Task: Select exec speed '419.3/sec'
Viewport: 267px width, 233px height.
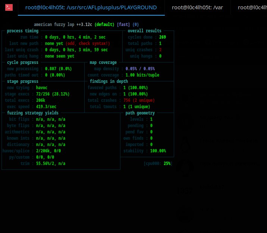Action: 46,107
